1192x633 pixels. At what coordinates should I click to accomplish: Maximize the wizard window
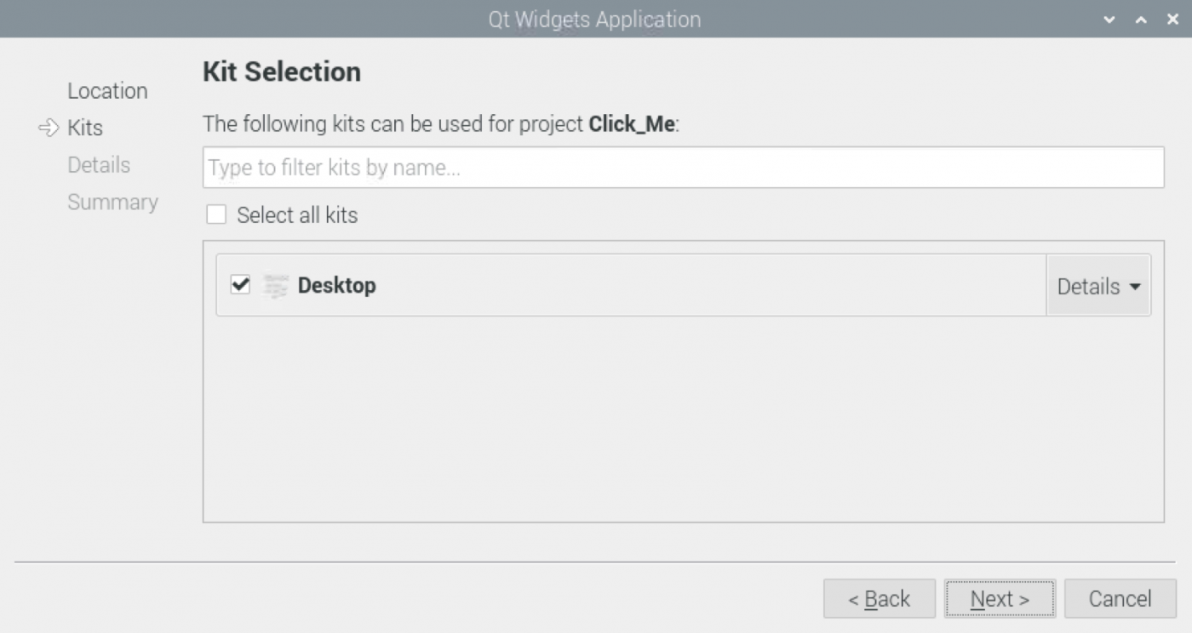click(x=1141, y=20)
